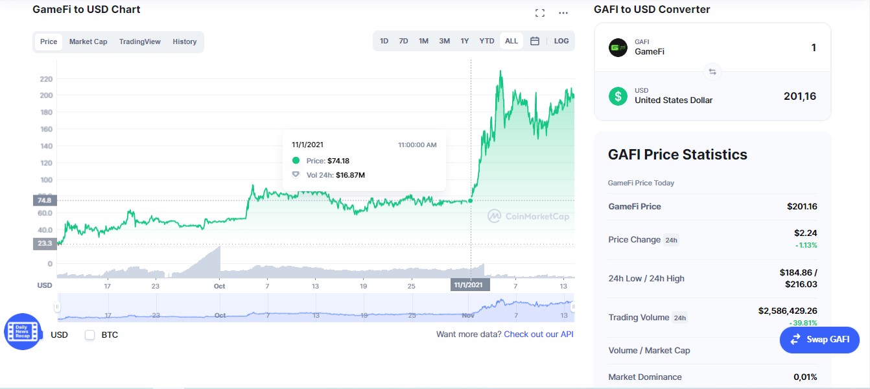Click the GameFi Price value $201.16
870x389 pixels.
(802, 206)
